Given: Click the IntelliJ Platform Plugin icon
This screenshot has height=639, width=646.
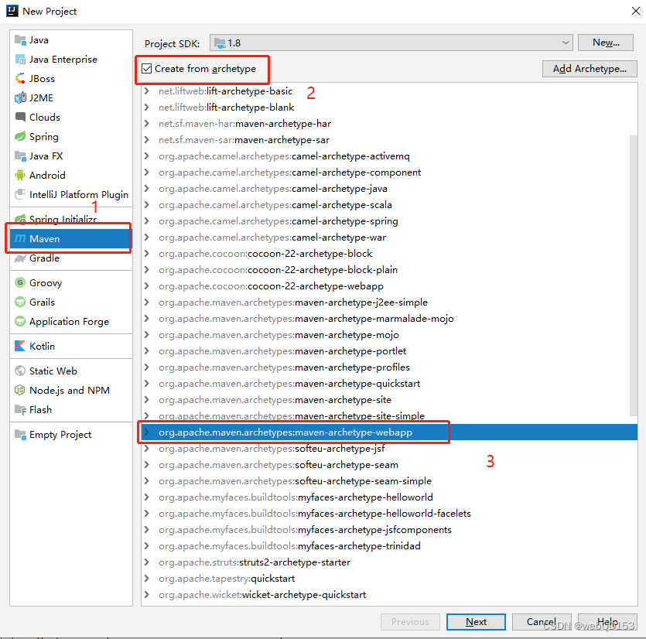Looking at the screenshot, I should (x=20, y=194).
